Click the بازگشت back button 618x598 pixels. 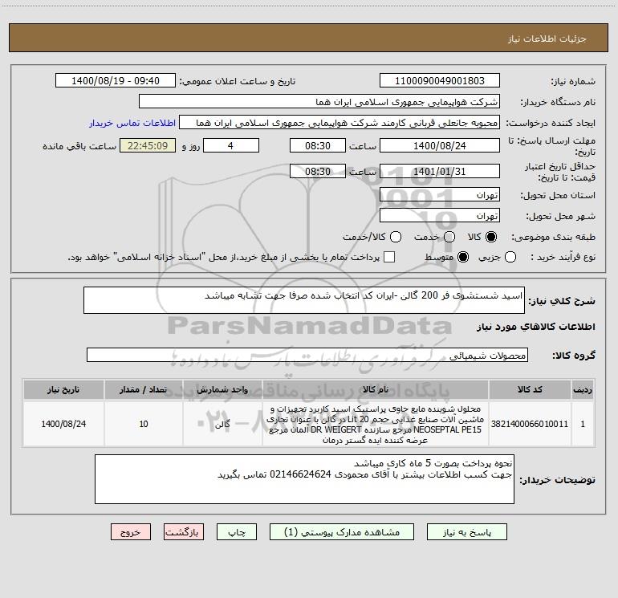[184, 532]
